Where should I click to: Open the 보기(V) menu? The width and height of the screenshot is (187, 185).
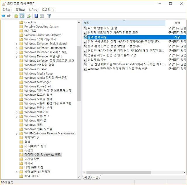(x=33, y=10)
